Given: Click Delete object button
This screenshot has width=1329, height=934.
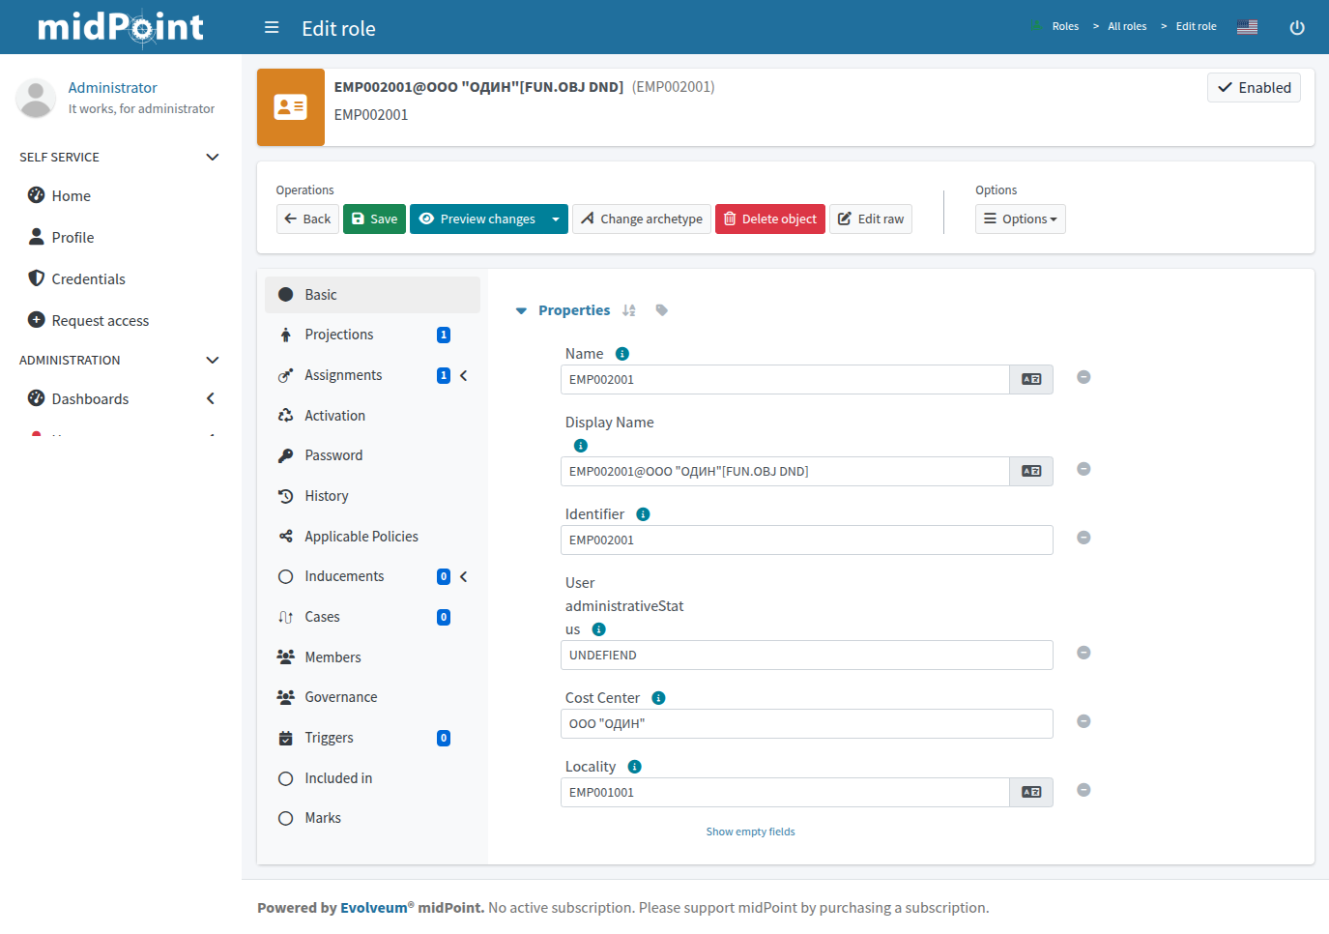Looking at the screenshot, I should [770, 219].
